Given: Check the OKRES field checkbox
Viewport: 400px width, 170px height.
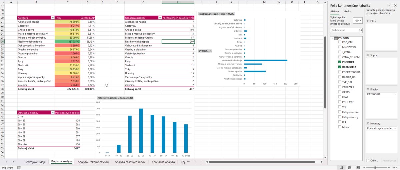Looking at the screenshot, I should 339,92.
